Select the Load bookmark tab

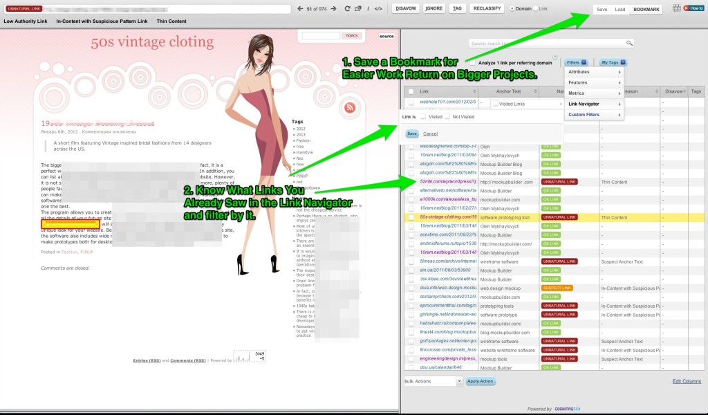click(x=620, y=10)
